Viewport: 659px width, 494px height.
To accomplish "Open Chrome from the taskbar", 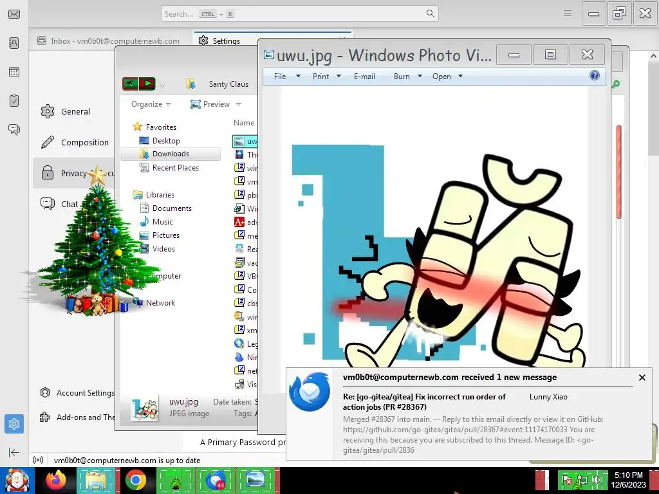I will (135, 480).
